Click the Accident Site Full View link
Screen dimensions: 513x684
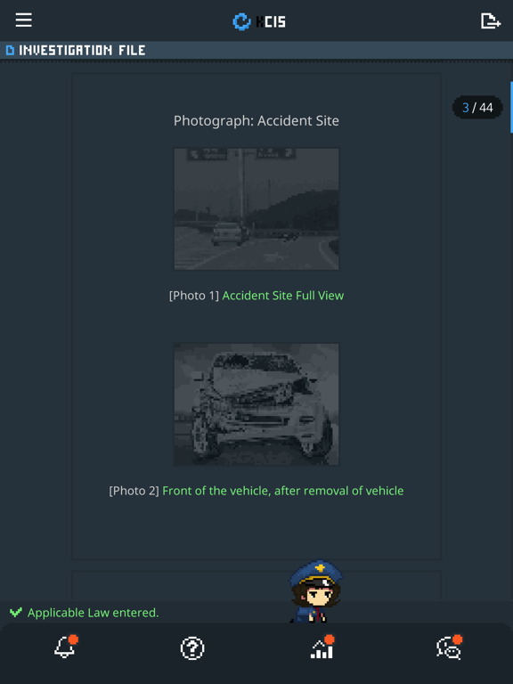283,296
